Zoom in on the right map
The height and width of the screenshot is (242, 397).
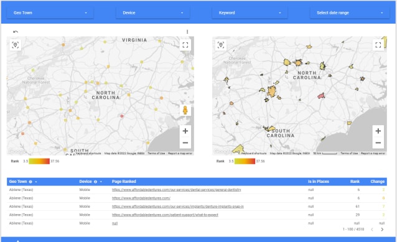[x=378, y=131]
